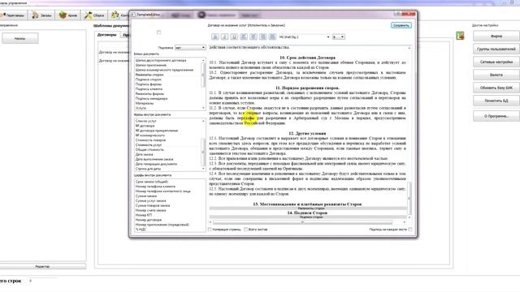This screenshot has width=520, height=292.
Task: Select Подписи сторон in blocks list
Action: click(x=148, y=79)
